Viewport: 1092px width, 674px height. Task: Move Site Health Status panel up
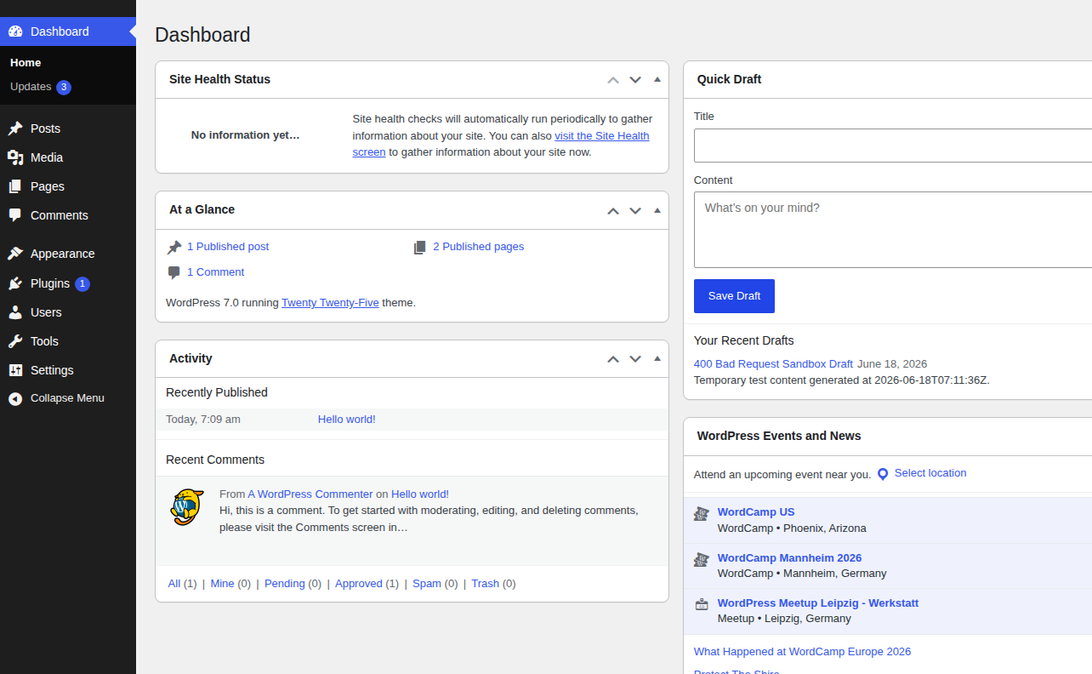coord(613,79)
